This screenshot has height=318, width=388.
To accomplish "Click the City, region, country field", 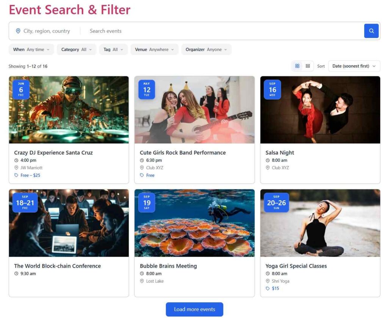I will click(x=47, y=31).
